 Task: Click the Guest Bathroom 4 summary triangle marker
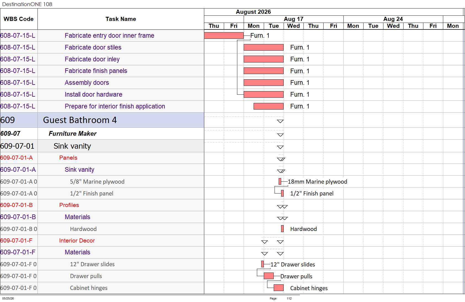pyautogui.click(x=280, y=121)
